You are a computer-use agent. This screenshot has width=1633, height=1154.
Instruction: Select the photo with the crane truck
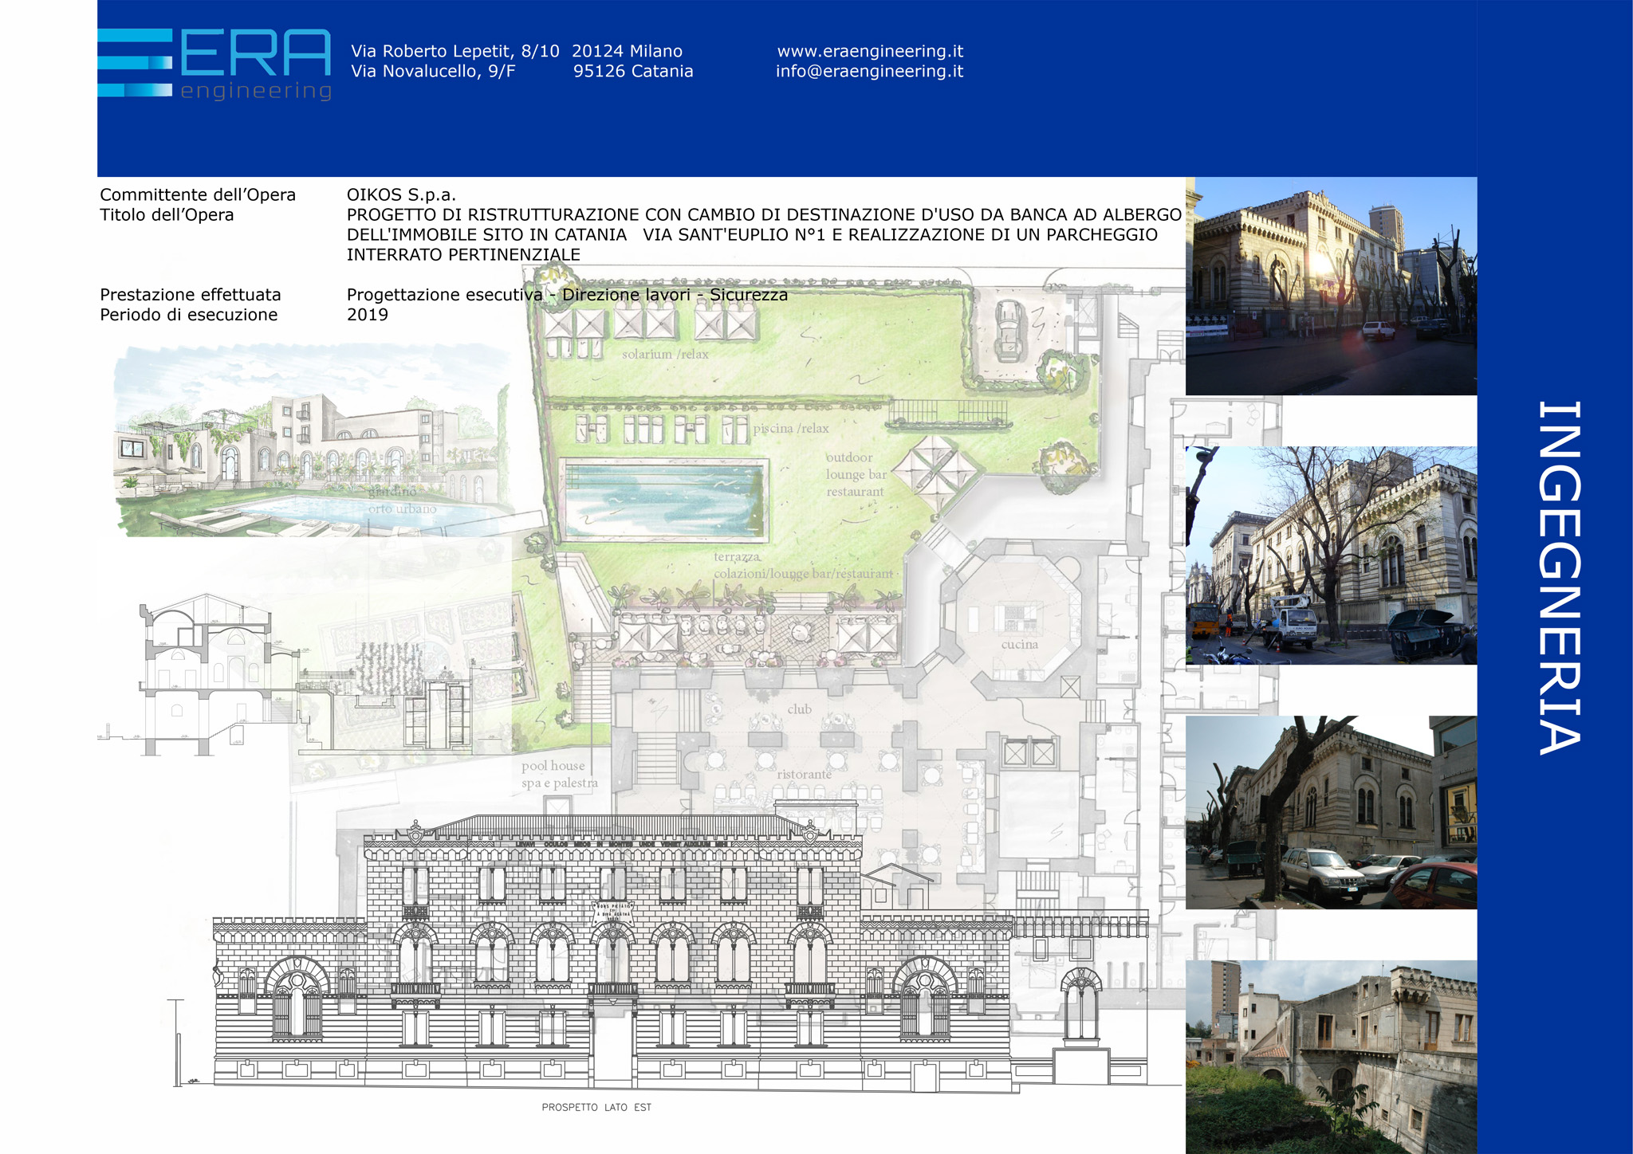pyautogui.click(x=1330, y=555)
